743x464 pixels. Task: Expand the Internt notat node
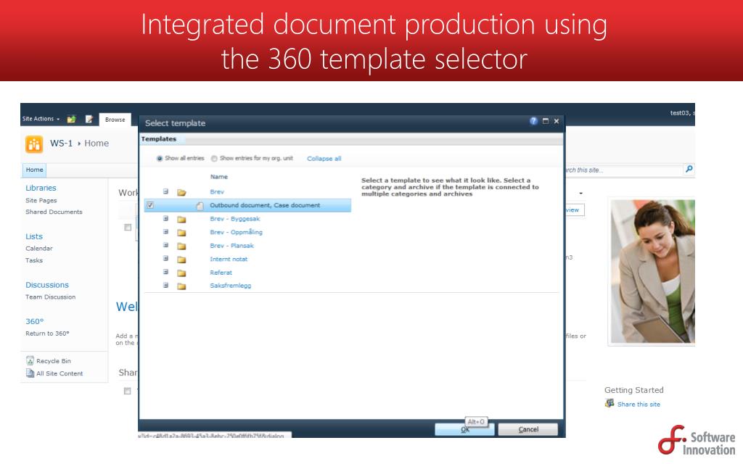(x=166, y=258)
